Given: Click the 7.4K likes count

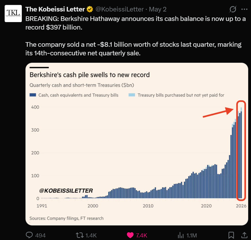Looking at the screenshot, I should pyautogui.click(x=141, y=235).
